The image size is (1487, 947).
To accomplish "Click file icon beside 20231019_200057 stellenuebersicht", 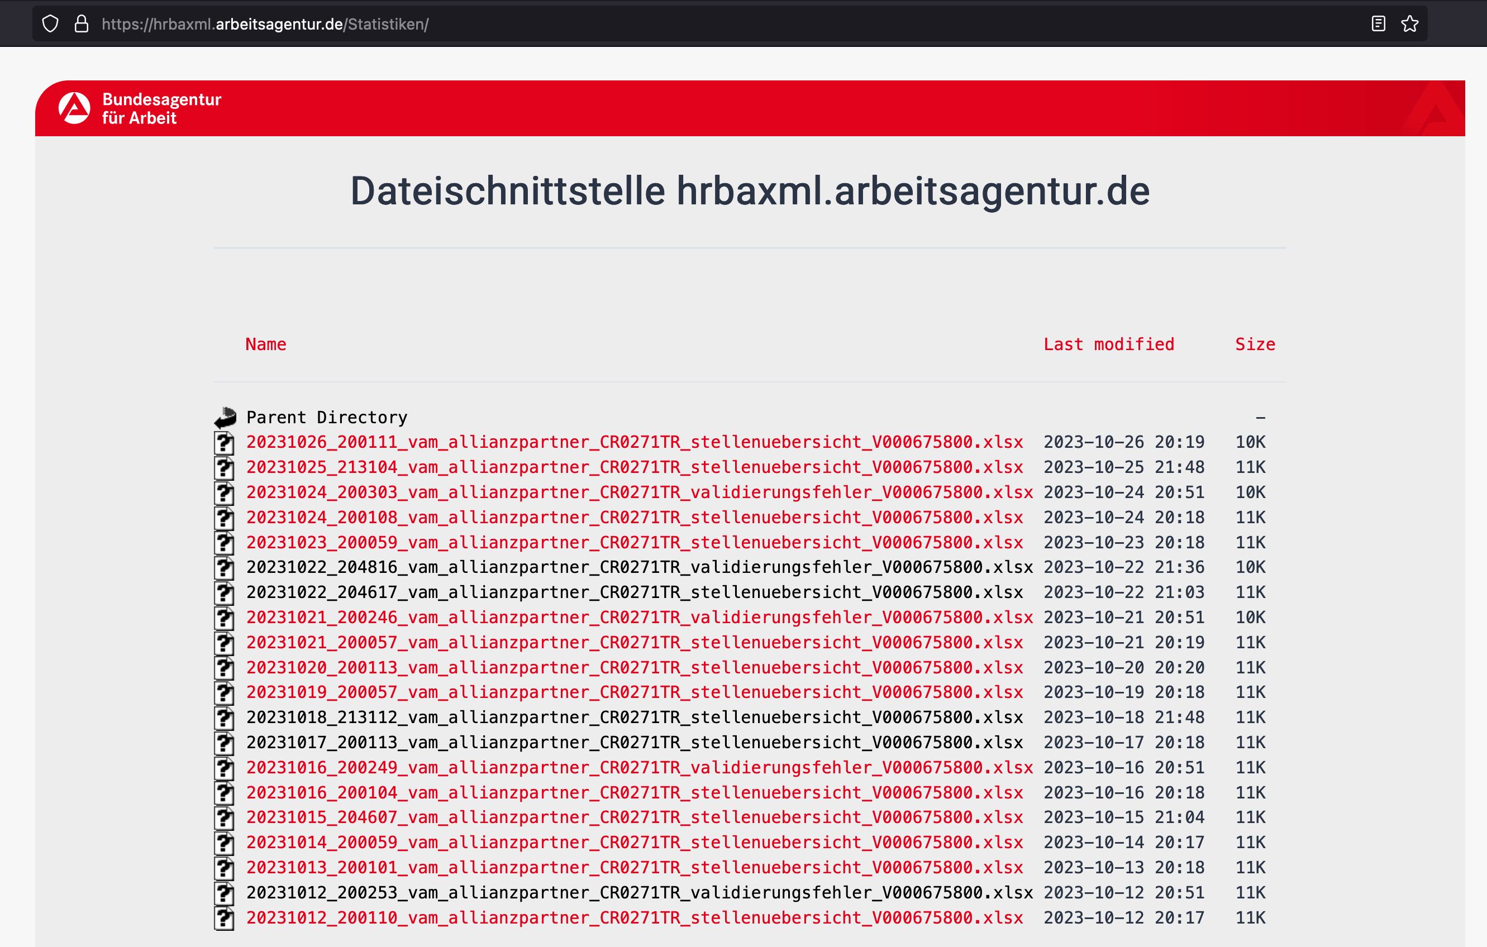I will [x=225, y=693].
